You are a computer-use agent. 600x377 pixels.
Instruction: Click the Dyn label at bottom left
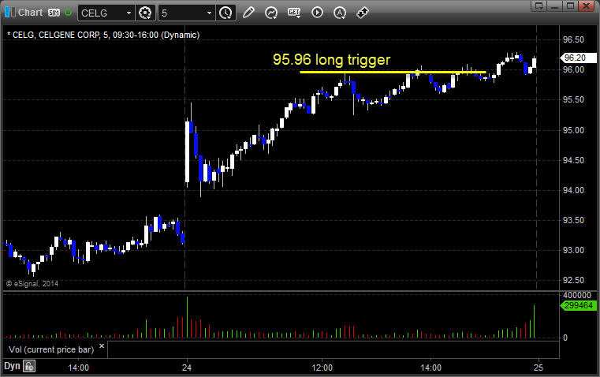tap(12, 366)
